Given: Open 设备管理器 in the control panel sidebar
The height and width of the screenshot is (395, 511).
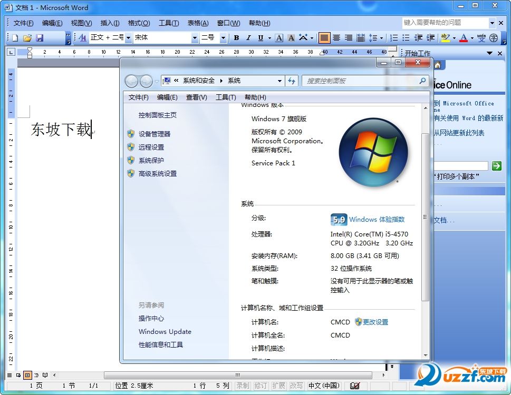Looking at the screenshot, I should pos(154,134).
